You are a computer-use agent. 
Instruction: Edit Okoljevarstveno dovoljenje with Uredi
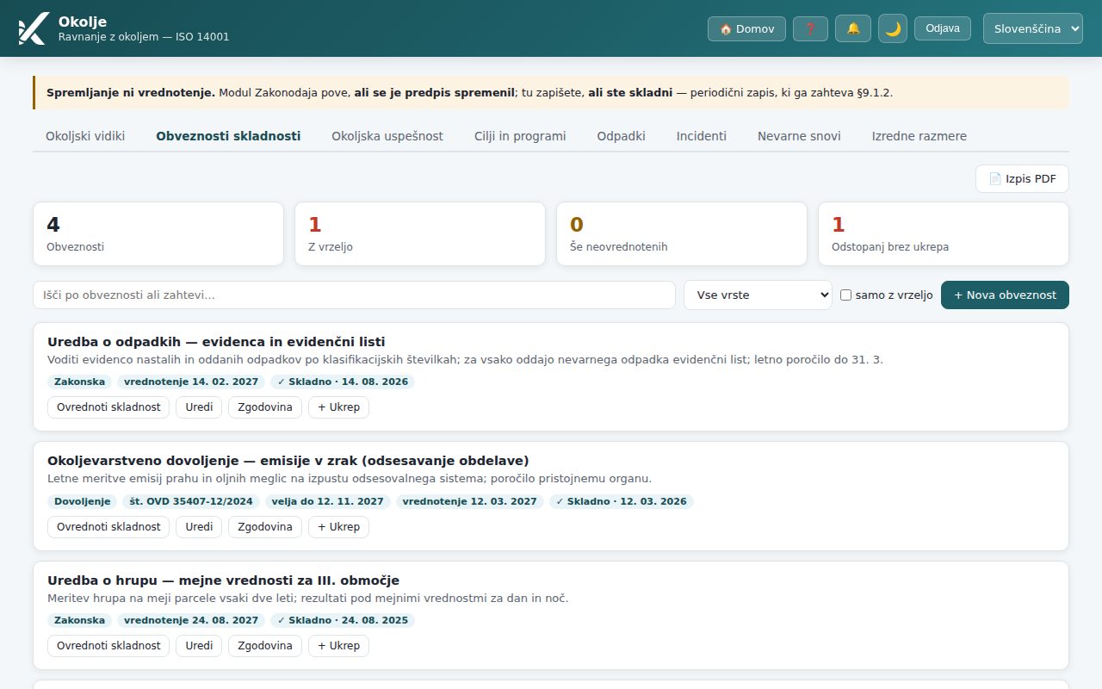pyautogui.click(x=199, y=527)
